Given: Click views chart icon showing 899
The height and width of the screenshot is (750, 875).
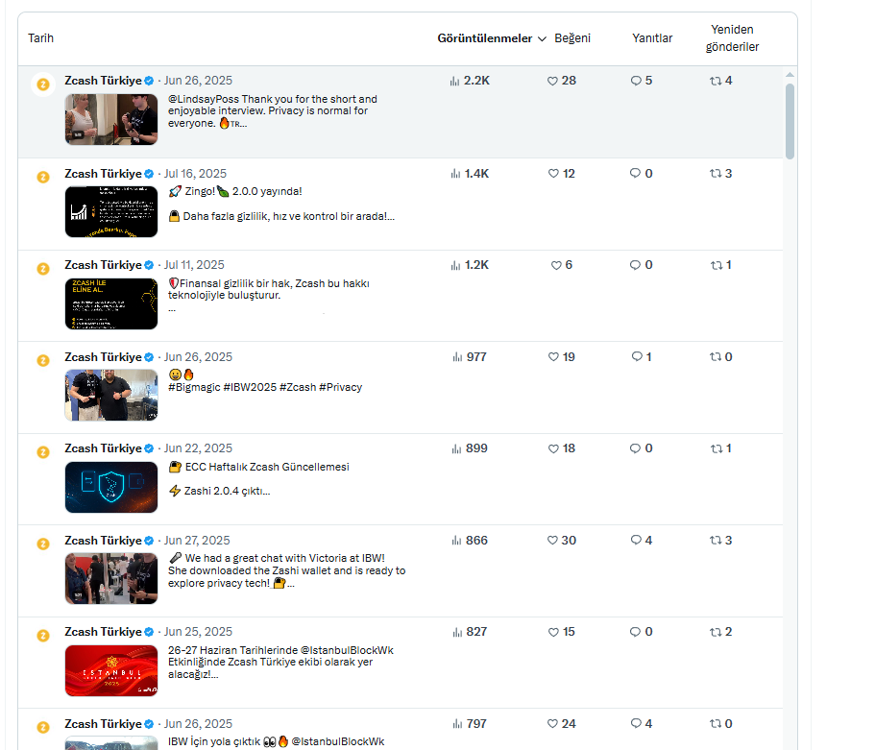Looking at the screenshot, I should 456,448.
